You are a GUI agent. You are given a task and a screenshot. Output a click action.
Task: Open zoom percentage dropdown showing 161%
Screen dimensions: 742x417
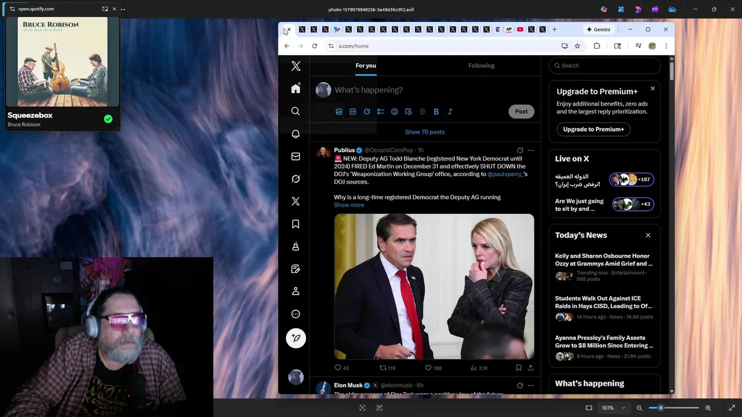click(x=613, y=408)
